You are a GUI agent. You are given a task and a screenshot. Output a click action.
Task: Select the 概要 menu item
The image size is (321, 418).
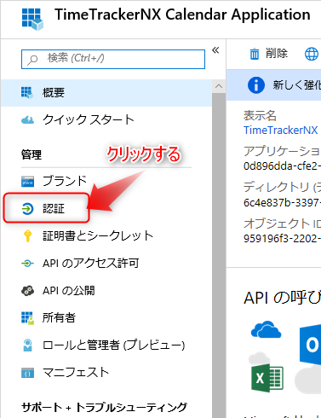(106, 93)
